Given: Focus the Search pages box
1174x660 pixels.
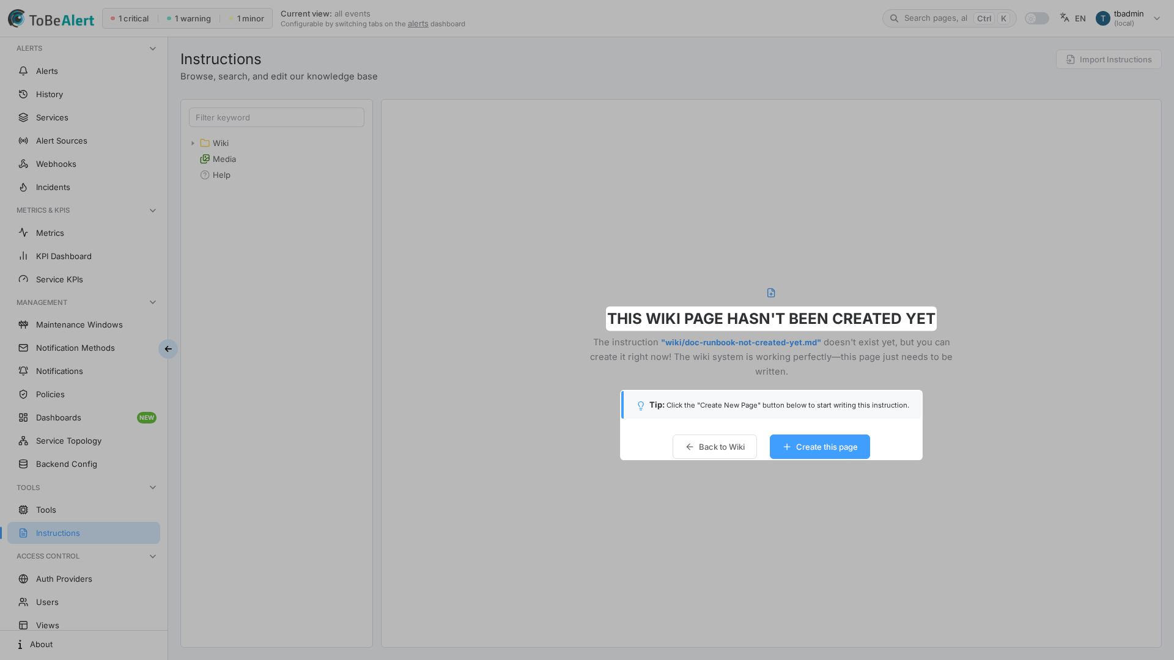Looking at the screenshot, I should click(949, 18).
